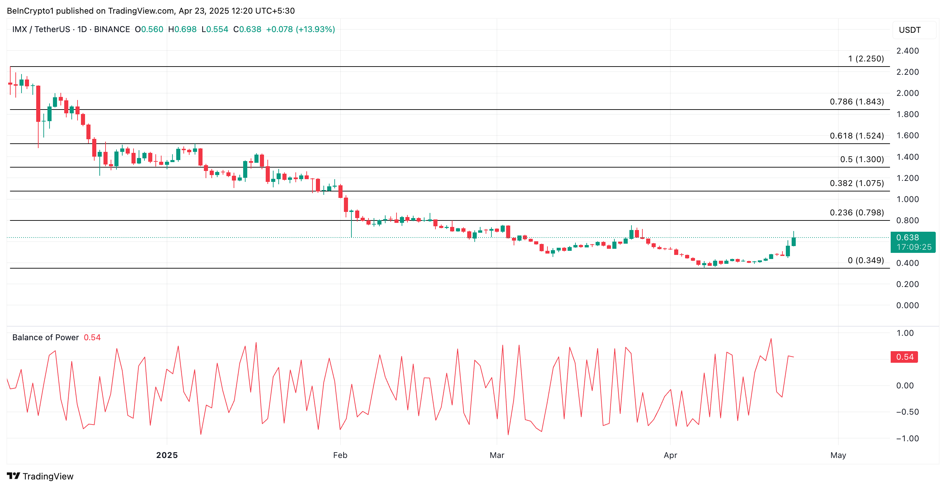This screenshot has width=946, height=488.
Task: Click the TradingView logo icon
Action: click(13, 476)
